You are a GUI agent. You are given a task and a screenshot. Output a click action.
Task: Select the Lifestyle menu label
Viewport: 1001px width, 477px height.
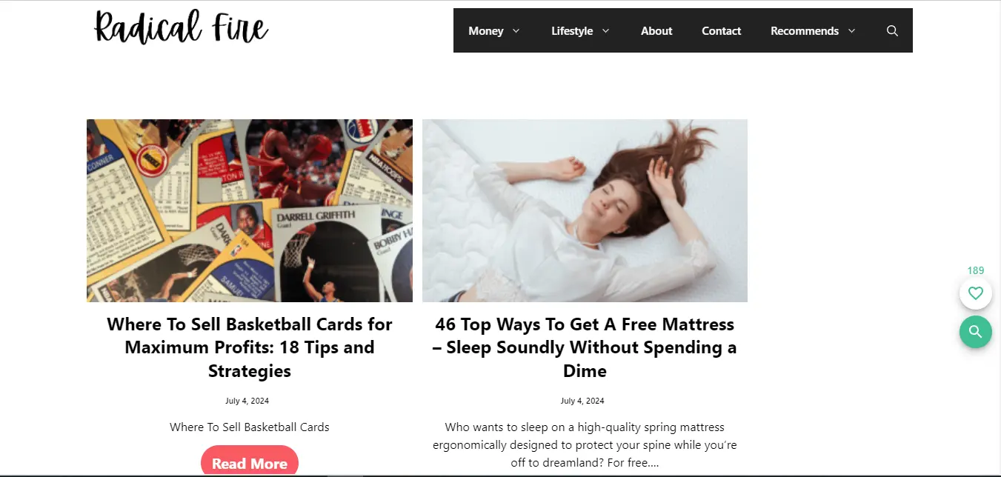(572, 30)
